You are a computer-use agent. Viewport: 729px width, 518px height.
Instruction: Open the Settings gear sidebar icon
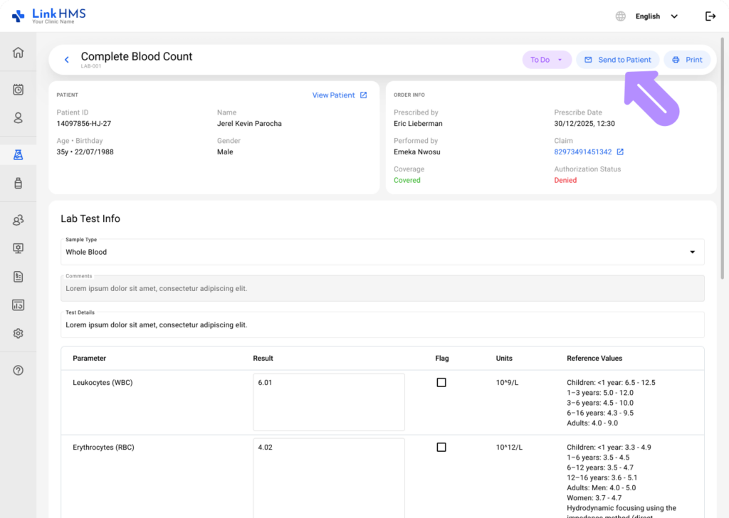[18, 334]
